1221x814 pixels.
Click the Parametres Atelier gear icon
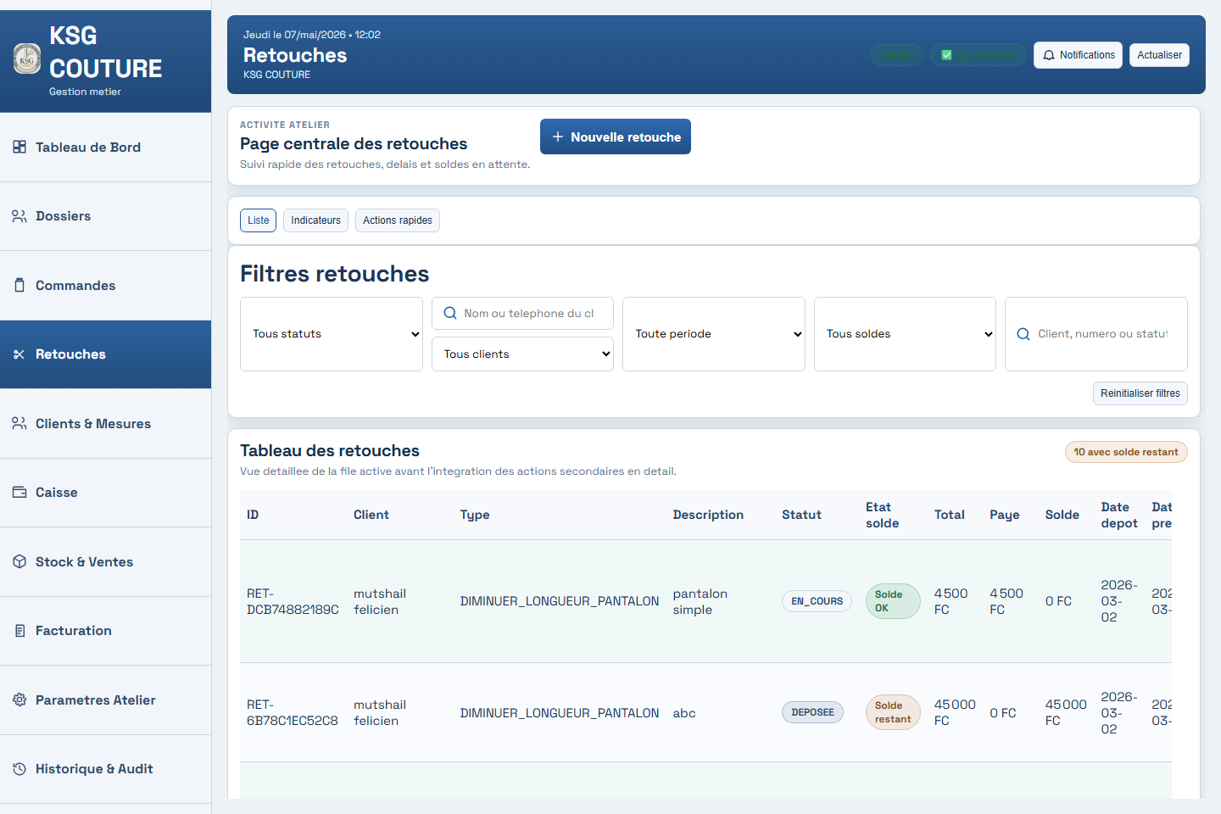[x=20, y=700]
